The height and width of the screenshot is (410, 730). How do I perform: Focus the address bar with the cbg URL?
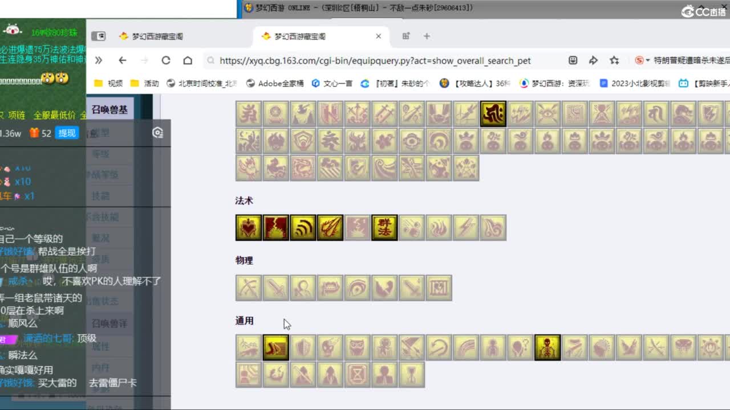click(375, 60)
